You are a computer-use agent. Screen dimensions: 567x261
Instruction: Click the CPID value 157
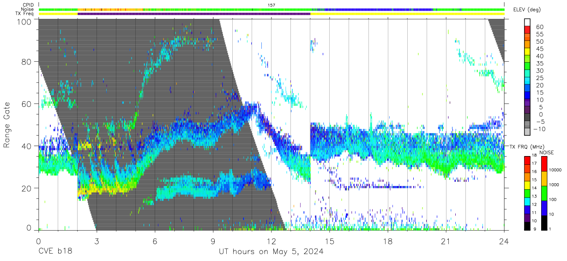pos(271,5)
